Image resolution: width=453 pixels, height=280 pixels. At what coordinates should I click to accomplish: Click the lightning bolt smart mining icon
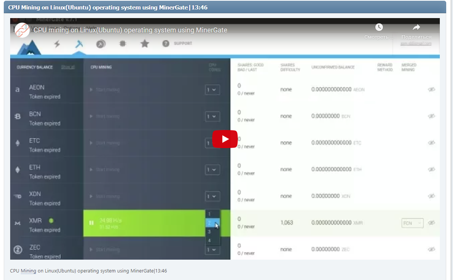(x=57, y=44)
